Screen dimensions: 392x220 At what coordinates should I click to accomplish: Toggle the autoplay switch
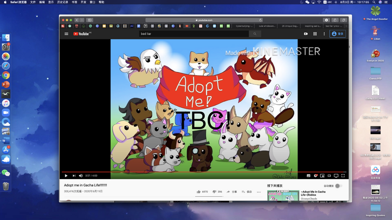point(339,186)
